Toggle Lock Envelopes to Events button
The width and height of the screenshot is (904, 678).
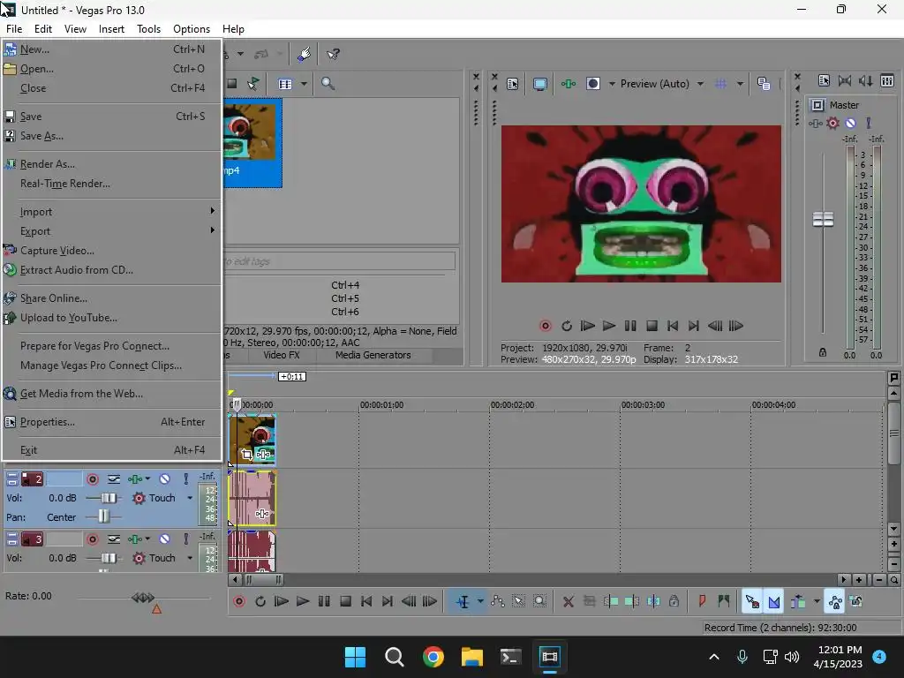point(835,601)
